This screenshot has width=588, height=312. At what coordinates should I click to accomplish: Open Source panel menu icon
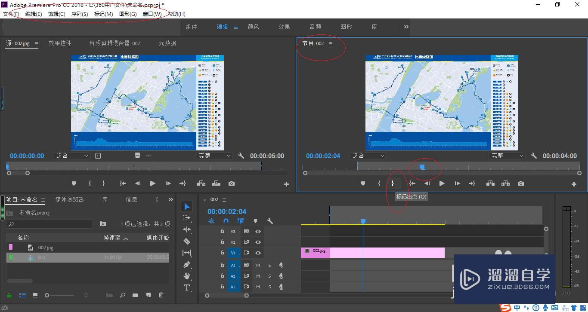37,43
